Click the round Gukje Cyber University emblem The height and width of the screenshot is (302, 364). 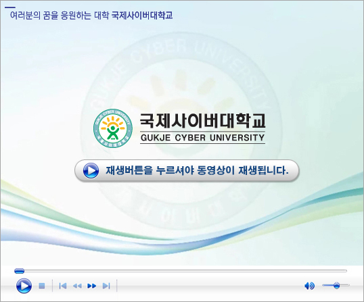[113, 128]
